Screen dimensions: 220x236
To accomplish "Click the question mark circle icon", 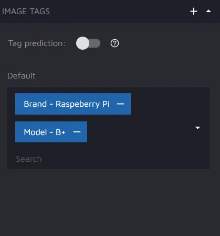I will click(114, 43).
